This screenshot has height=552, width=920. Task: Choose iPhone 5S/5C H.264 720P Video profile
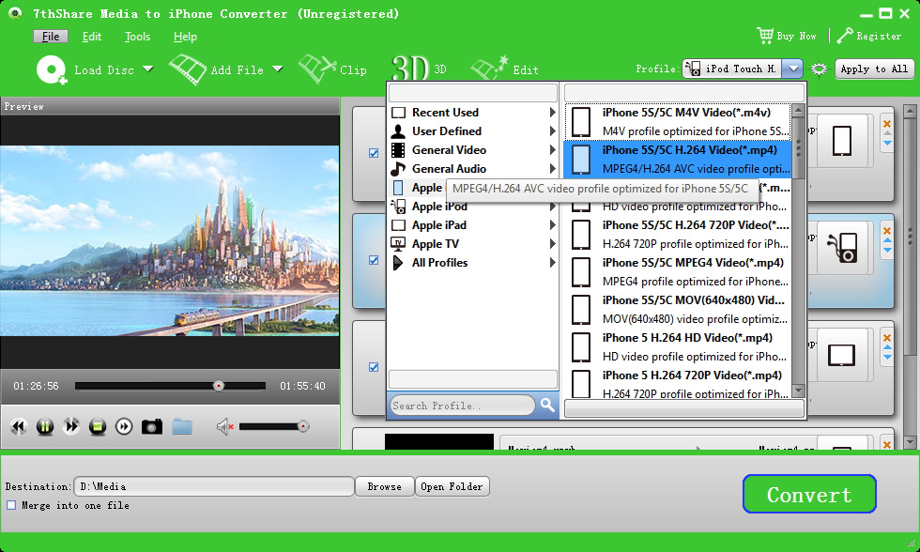pyautogui.click(x=678, y=234)
